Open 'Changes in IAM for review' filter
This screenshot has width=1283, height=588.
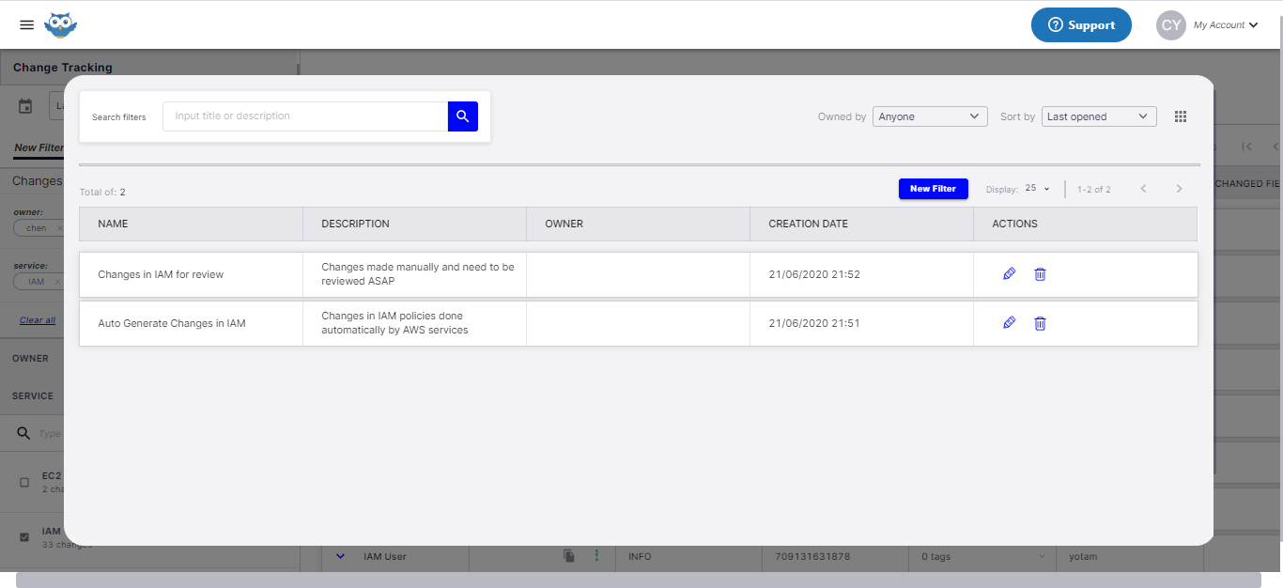[161, 274]
